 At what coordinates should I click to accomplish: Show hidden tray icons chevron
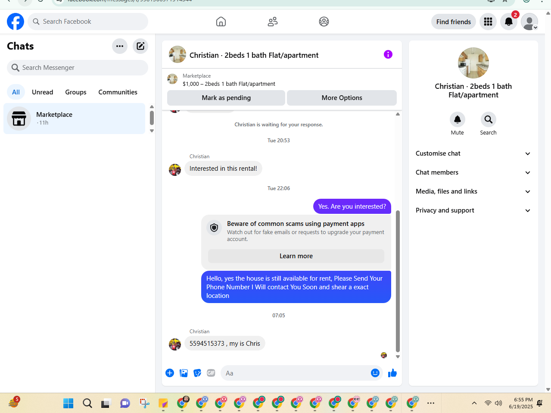point(474,403)
